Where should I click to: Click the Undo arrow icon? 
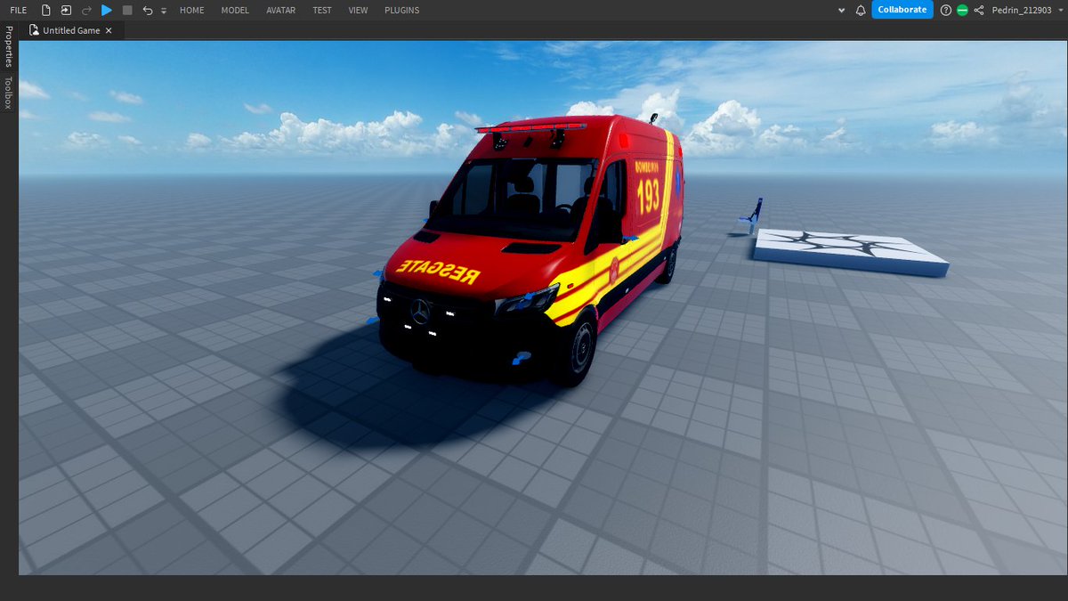coord(148,11)
